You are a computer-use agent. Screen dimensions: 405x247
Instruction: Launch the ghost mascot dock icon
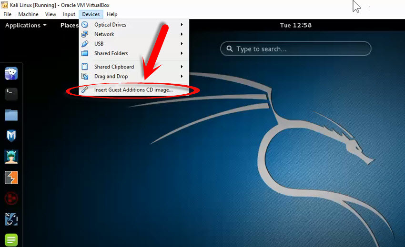click(x=11, y=73)
